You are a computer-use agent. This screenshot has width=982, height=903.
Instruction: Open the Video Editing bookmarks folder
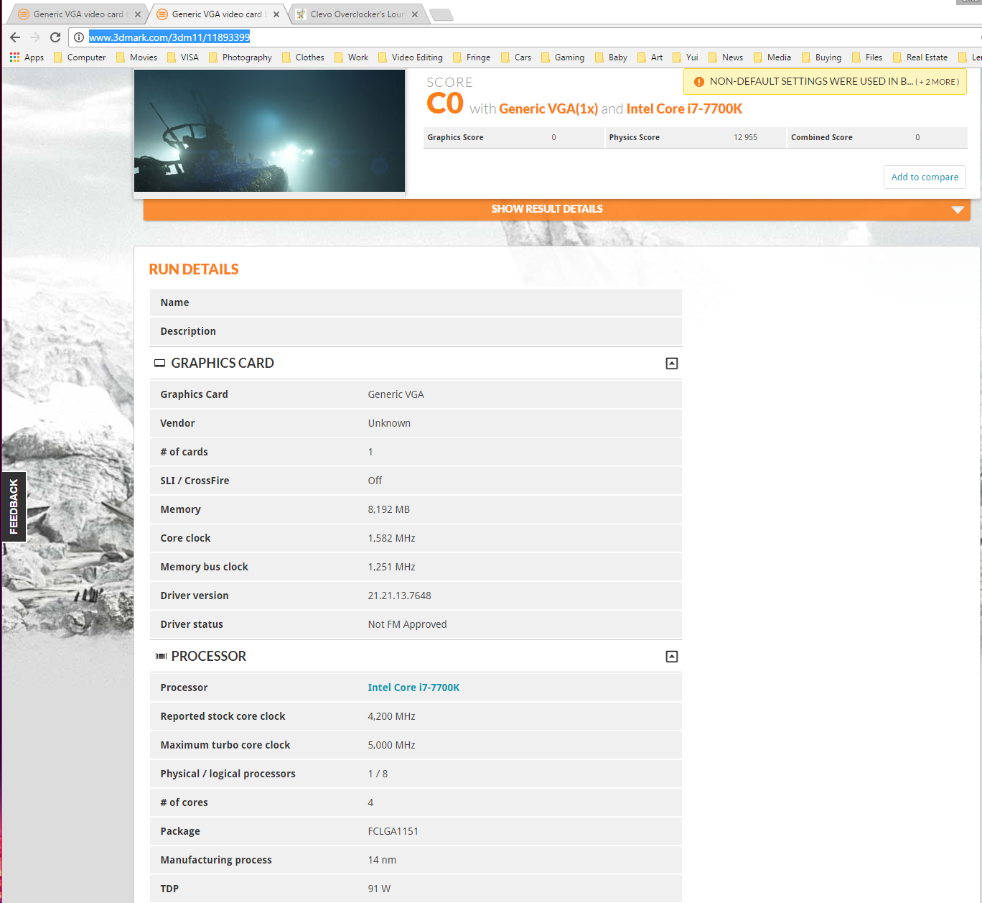[410, 57]
